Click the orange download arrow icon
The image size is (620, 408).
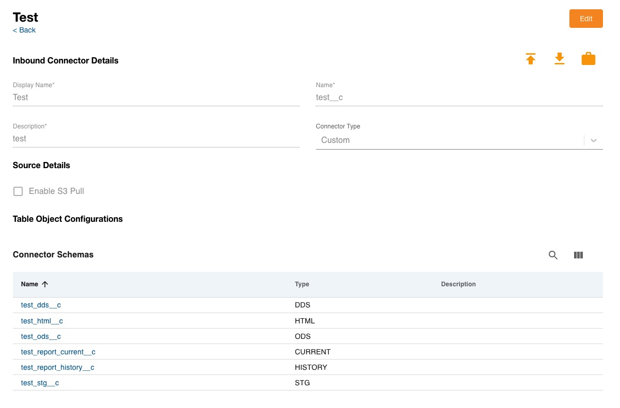click(560, 59)
